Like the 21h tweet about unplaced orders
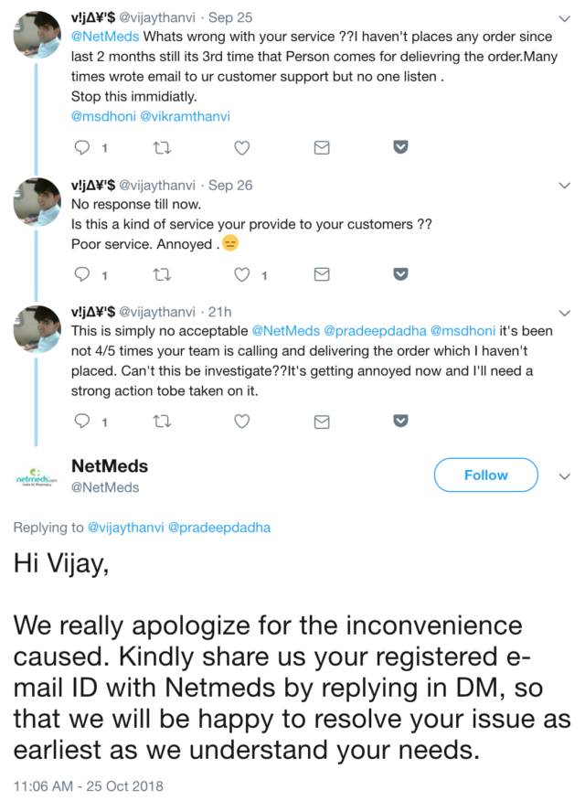Screen dimensions: 585x801 click(x=242, y=422)
